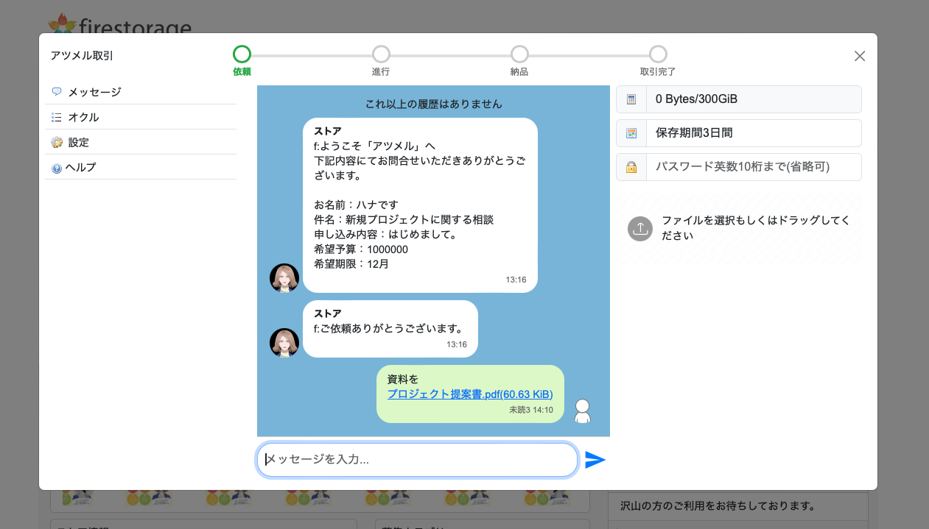Close the アツメル取引 dialog
This screenshot has height=529, width=929.
[860, 56]
